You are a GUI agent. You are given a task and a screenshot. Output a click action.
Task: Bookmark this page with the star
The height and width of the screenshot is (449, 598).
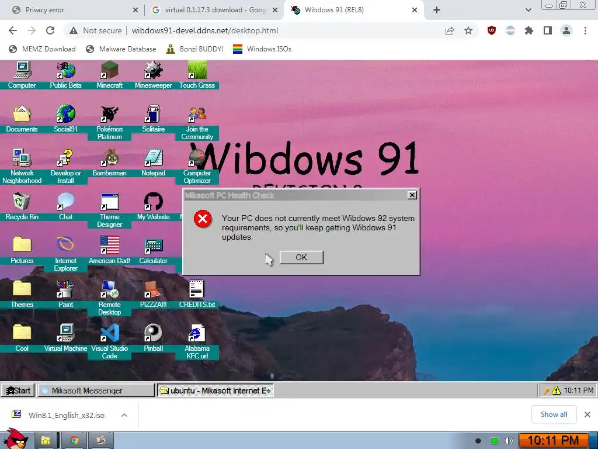tap(468, 30)
